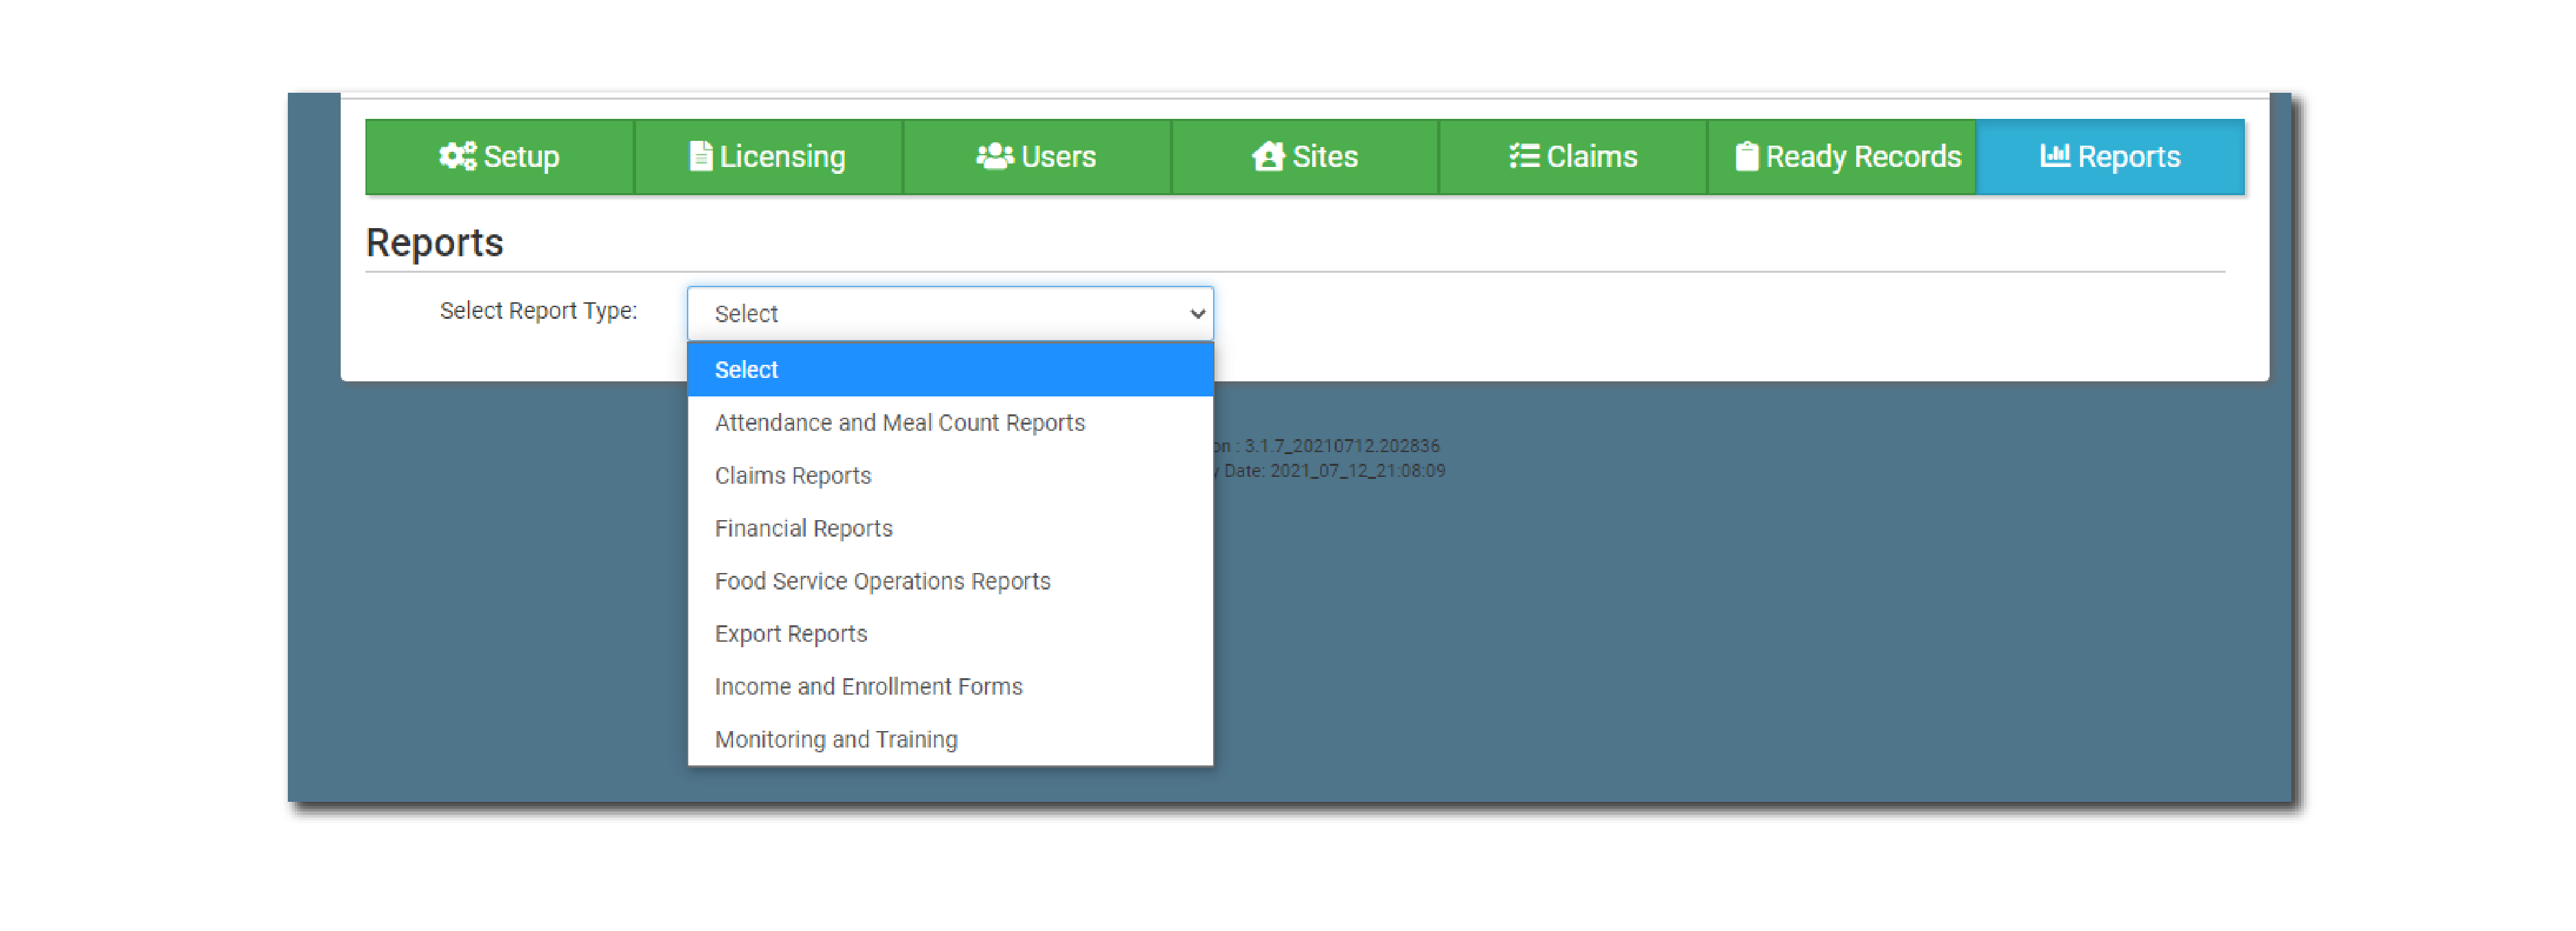This screenshot has height=931, width=2576.
Task: Click the gears icon on Setup tab
Action: 457,156
